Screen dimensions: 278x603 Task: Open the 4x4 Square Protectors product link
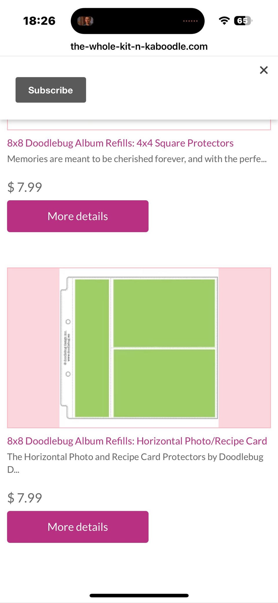coord(120,143)
